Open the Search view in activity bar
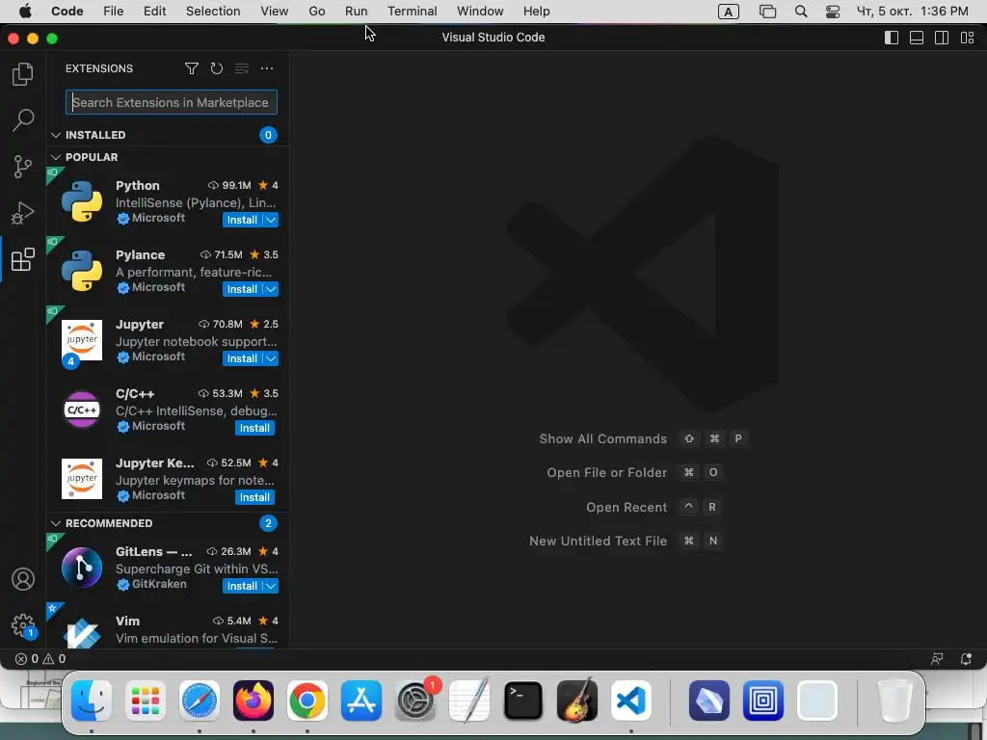 click(x=23, y=119)
